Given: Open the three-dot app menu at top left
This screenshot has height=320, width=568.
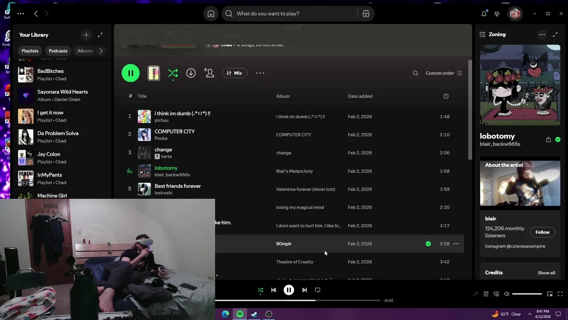Looking at the screenshot, I should coord(21,14).
